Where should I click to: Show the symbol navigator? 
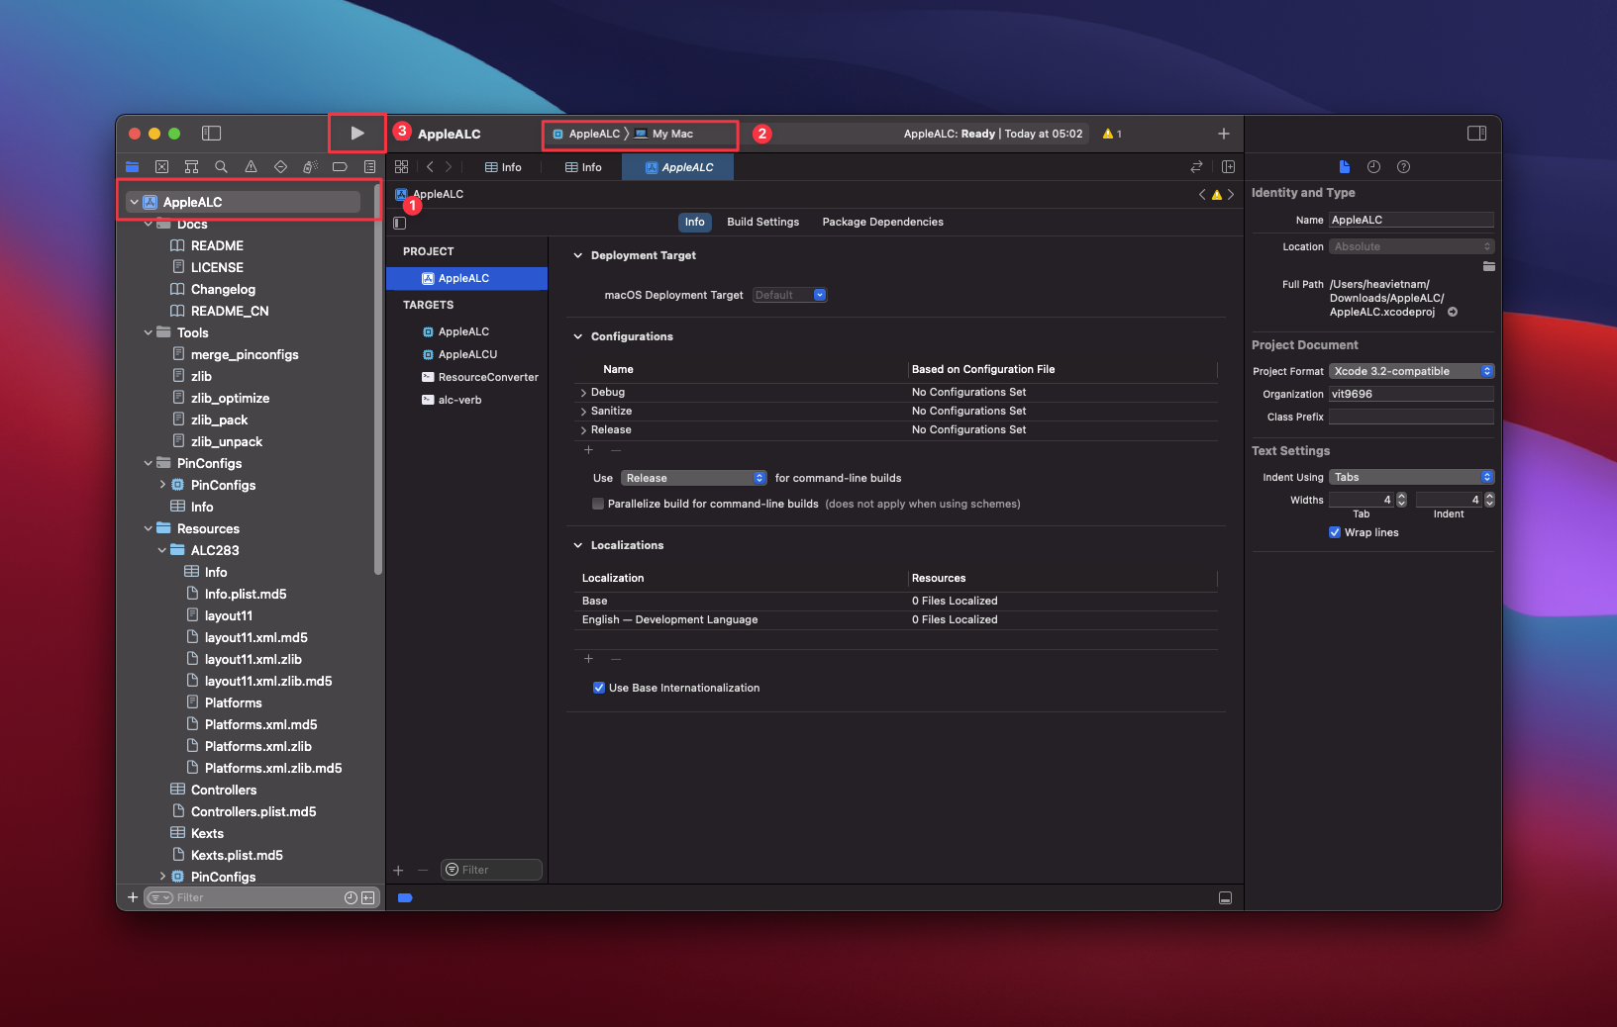click(x=191, y=166)
